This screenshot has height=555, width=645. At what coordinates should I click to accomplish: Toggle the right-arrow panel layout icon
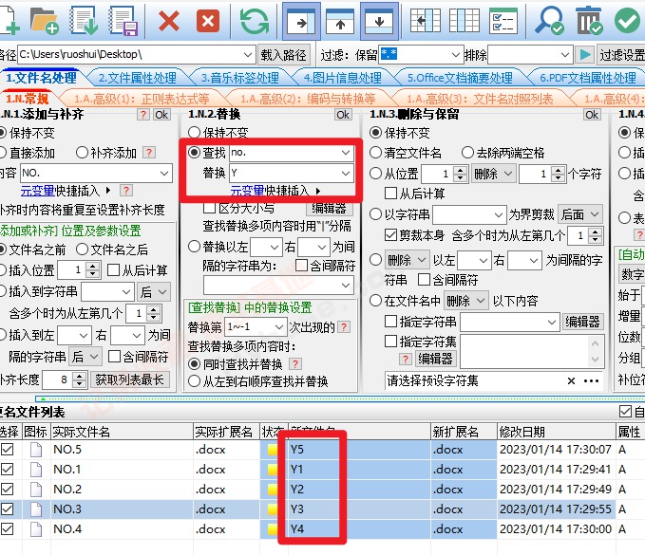coord(301,21)
